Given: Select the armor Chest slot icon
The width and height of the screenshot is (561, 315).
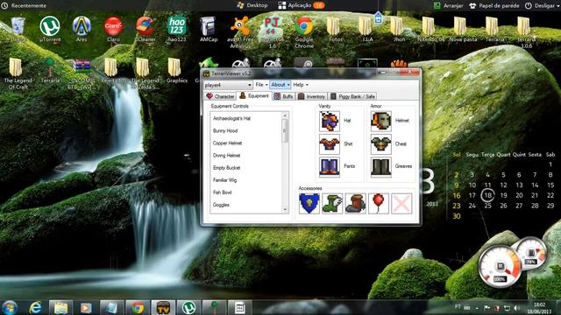Looking at the screenshot, I should coord(380,144).
